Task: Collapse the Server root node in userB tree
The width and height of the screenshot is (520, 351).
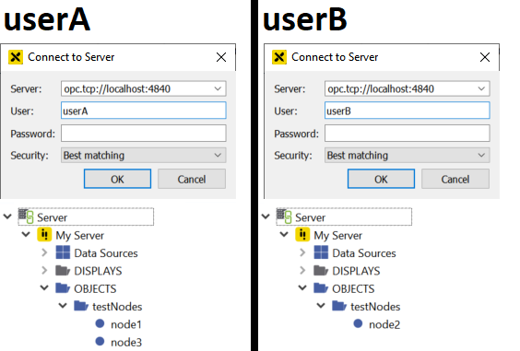Action: click(266, 216)
